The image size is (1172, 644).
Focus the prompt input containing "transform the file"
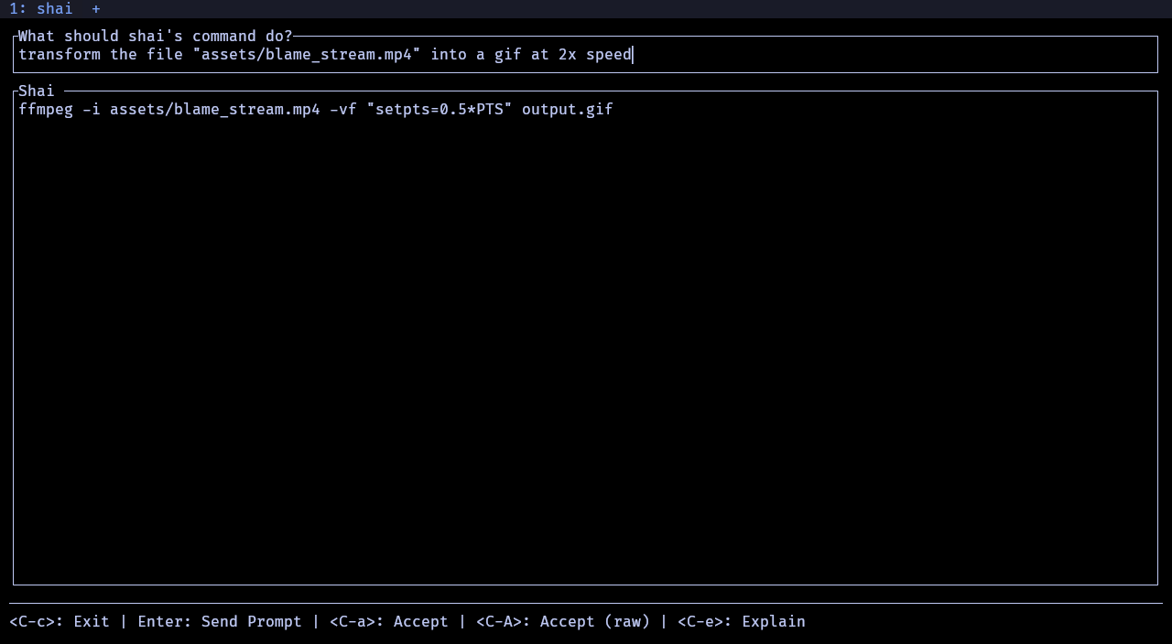tap(586, 55)
